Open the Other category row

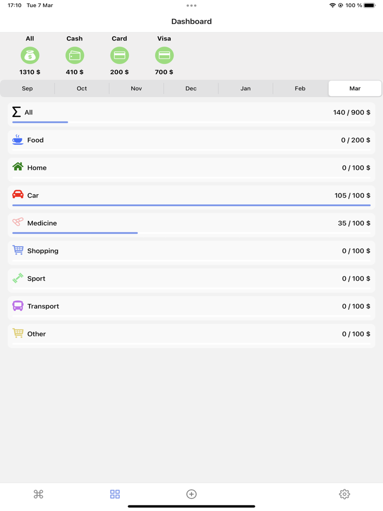(x=191, y=334)
